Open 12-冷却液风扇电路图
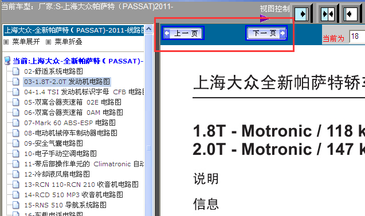Image resolution: width=365 pixels, height=216 pixels. click(57, 174)
